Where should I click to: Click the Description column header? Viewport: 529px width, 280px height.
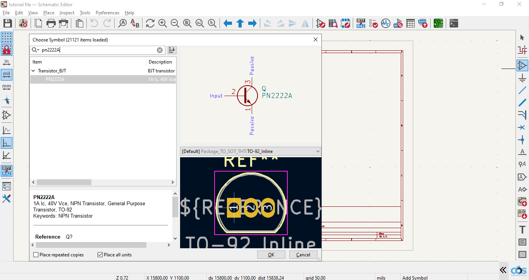(x=161, y=62)
